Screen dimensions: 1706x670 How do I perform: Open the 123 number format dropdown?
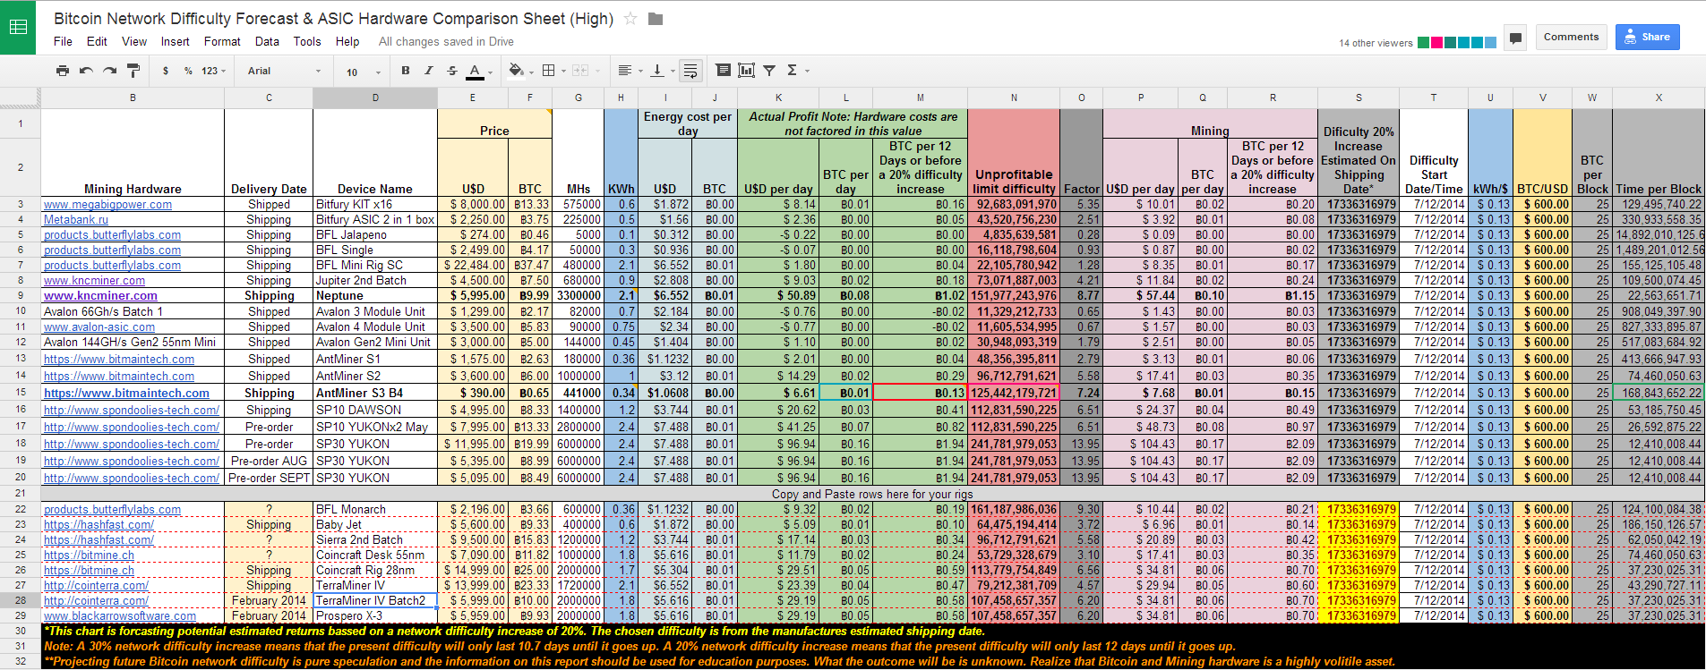pyautogui.click(x=213, y=71)
